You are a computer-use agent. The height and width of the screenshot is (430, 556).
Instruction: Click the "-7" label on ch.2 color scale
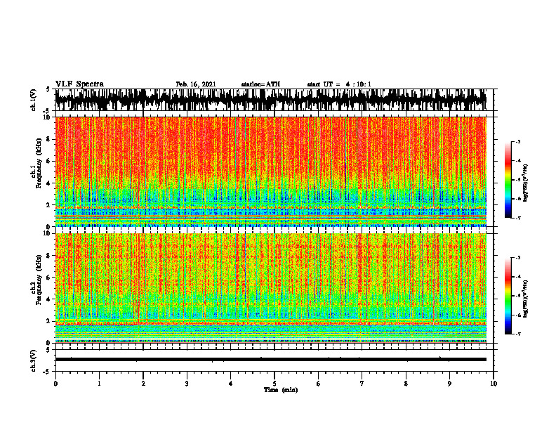(517, 334)
